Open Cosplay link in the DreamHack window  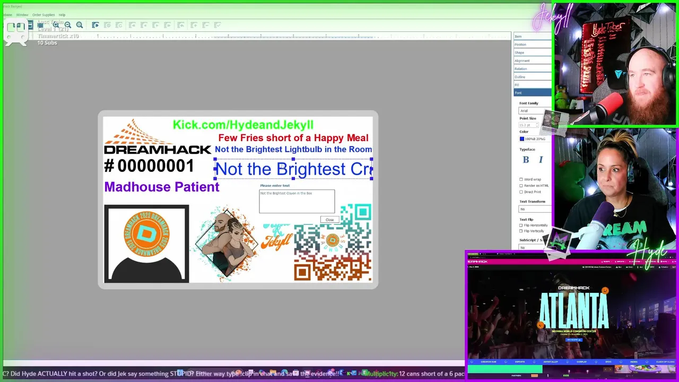(x=582, y=362)
